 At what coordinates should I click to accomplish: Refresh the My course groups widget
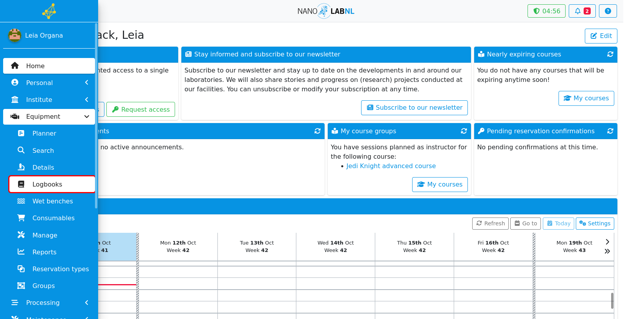pyautogui.click(x=464, y=131)
